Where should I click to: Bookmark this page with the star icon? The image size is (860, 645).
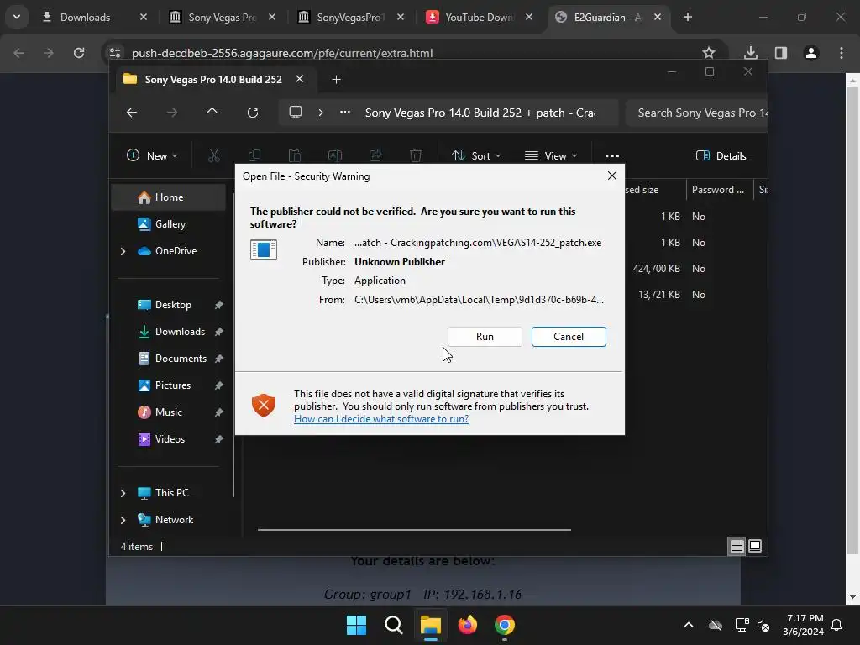[709, 53]
